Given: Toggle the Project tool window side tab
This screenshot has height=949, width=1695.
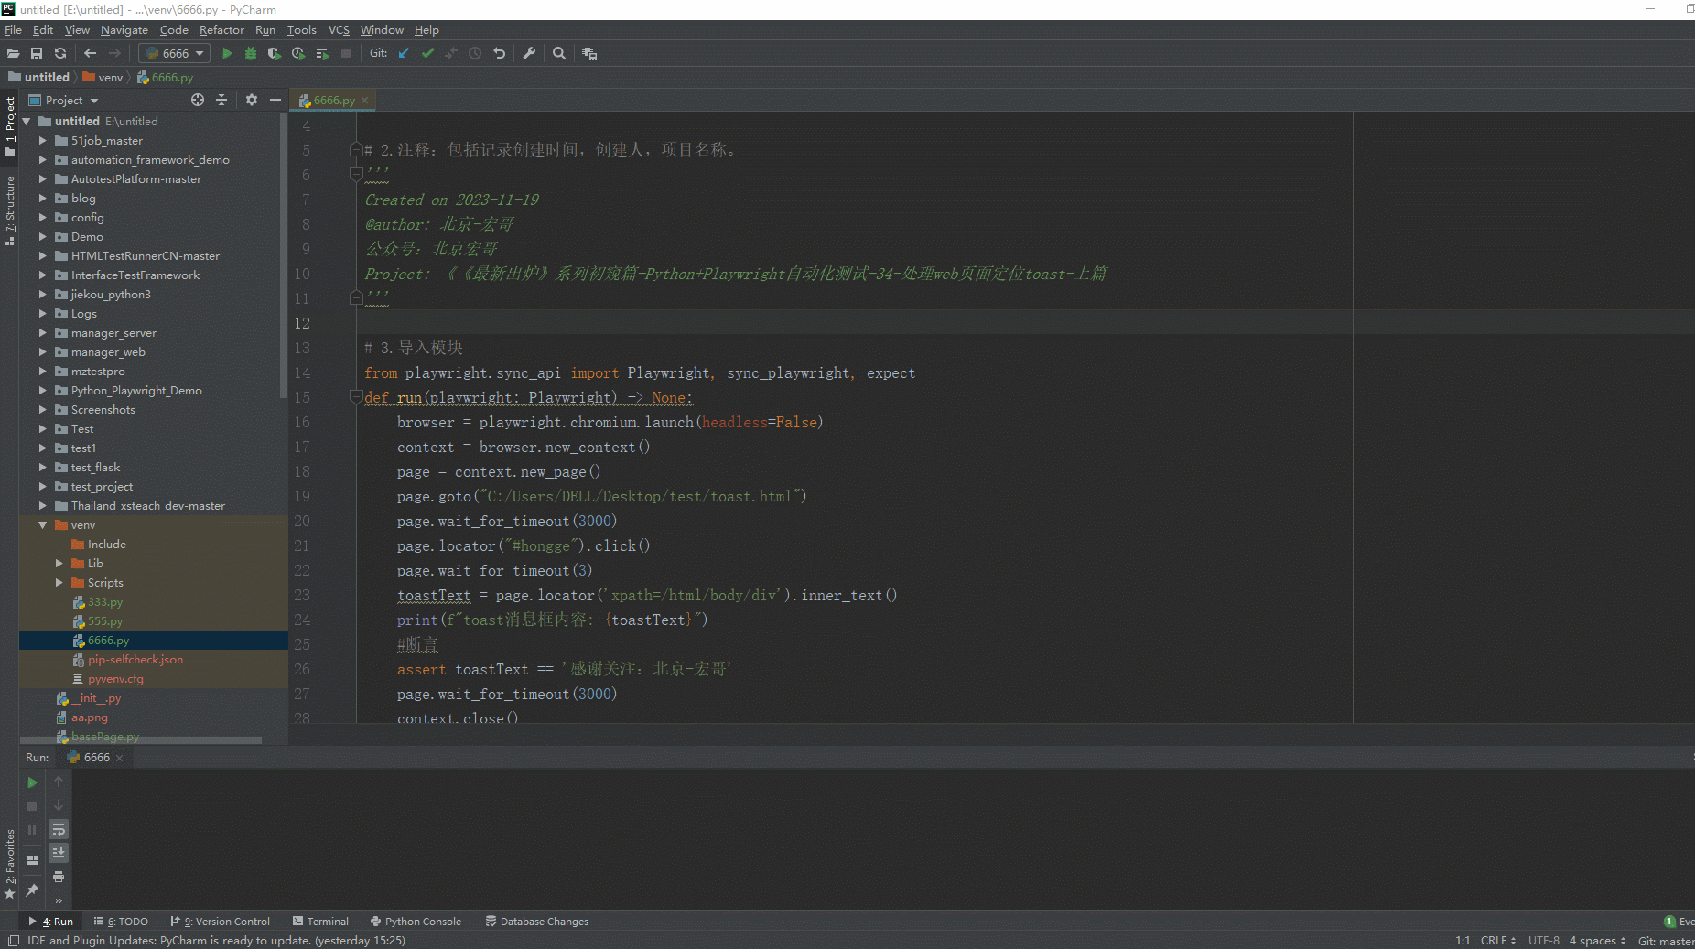Looking at the screenshot, I should tap(9, 125).
